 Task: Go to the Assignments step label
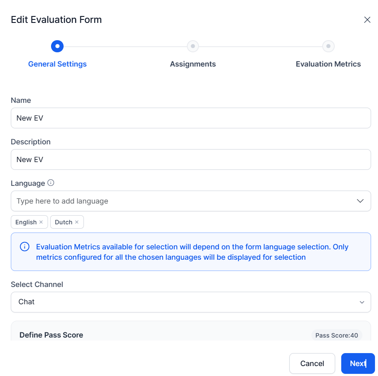click(x=192, y=64)
